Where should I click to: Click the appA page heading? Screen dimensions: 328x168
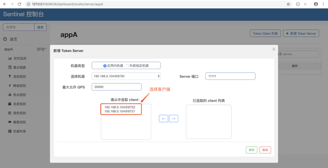pyautogui.click(x=69, y=35)
